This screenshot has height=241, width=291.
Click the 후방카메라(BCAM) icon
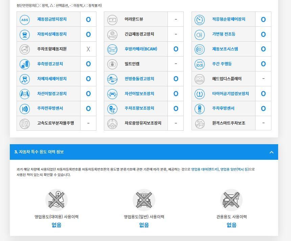[x=112, y=49]
